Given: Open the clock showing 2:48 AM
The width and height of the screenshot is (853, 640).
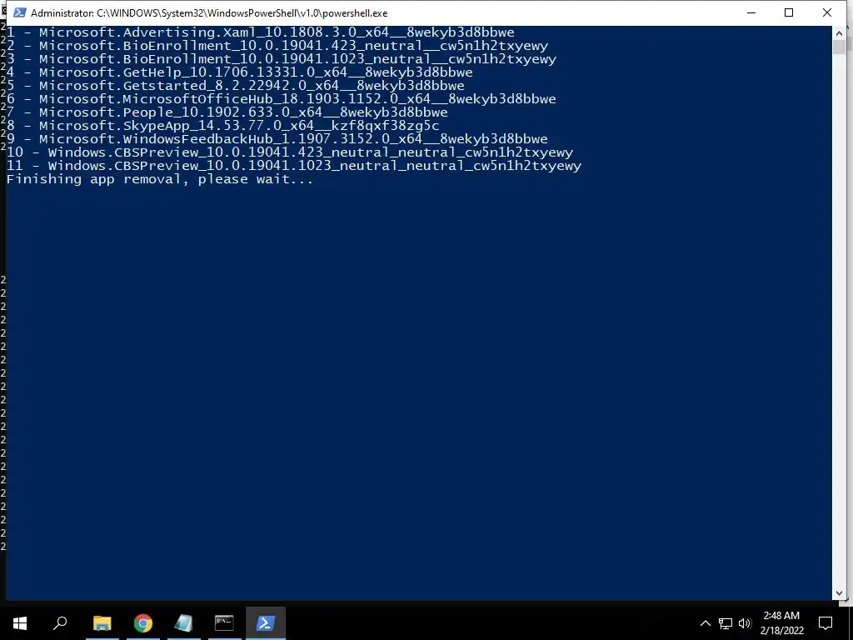Looking at the screenshot, I should [x=781, y=622].
